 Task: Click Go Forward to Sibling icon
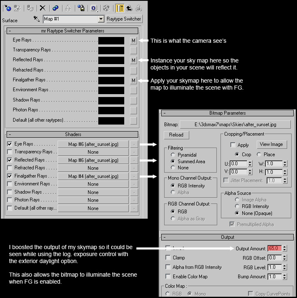coord(139,8)
